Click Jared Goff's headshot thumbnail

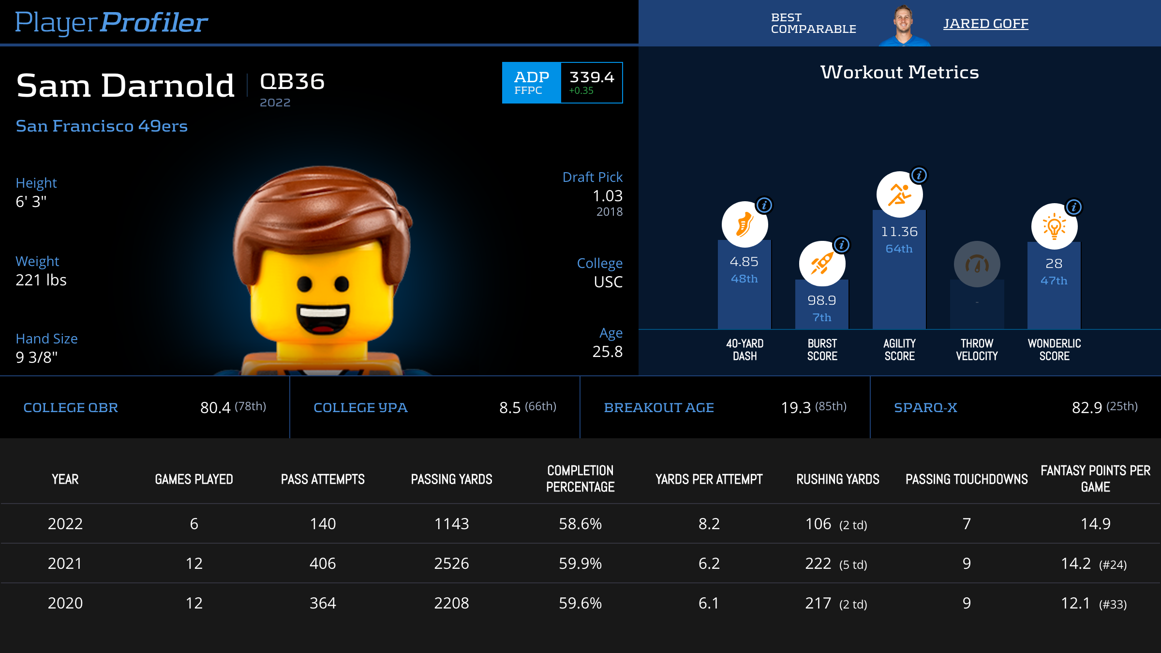(x=903, y=25)
